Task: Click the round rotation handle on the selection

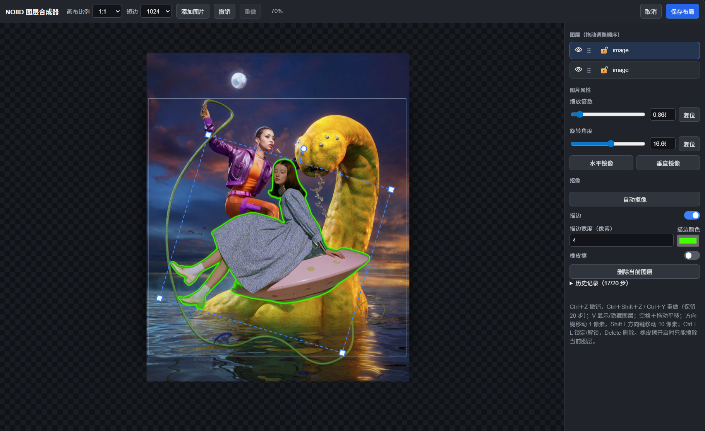Action: (304, 149)
